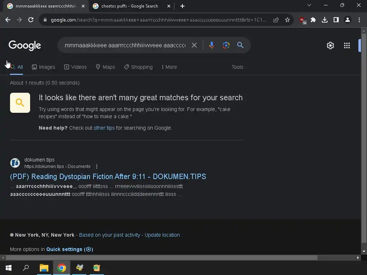
Task: Expand the More search filters menu
Action: [169, 67]
